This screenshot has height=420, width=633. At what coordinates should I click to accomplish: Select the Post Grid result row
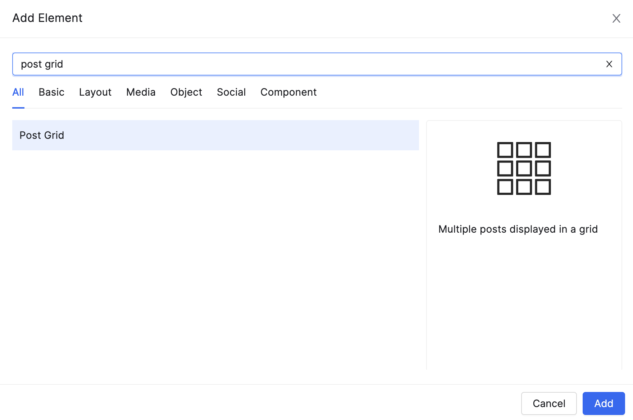coord(215,135)
